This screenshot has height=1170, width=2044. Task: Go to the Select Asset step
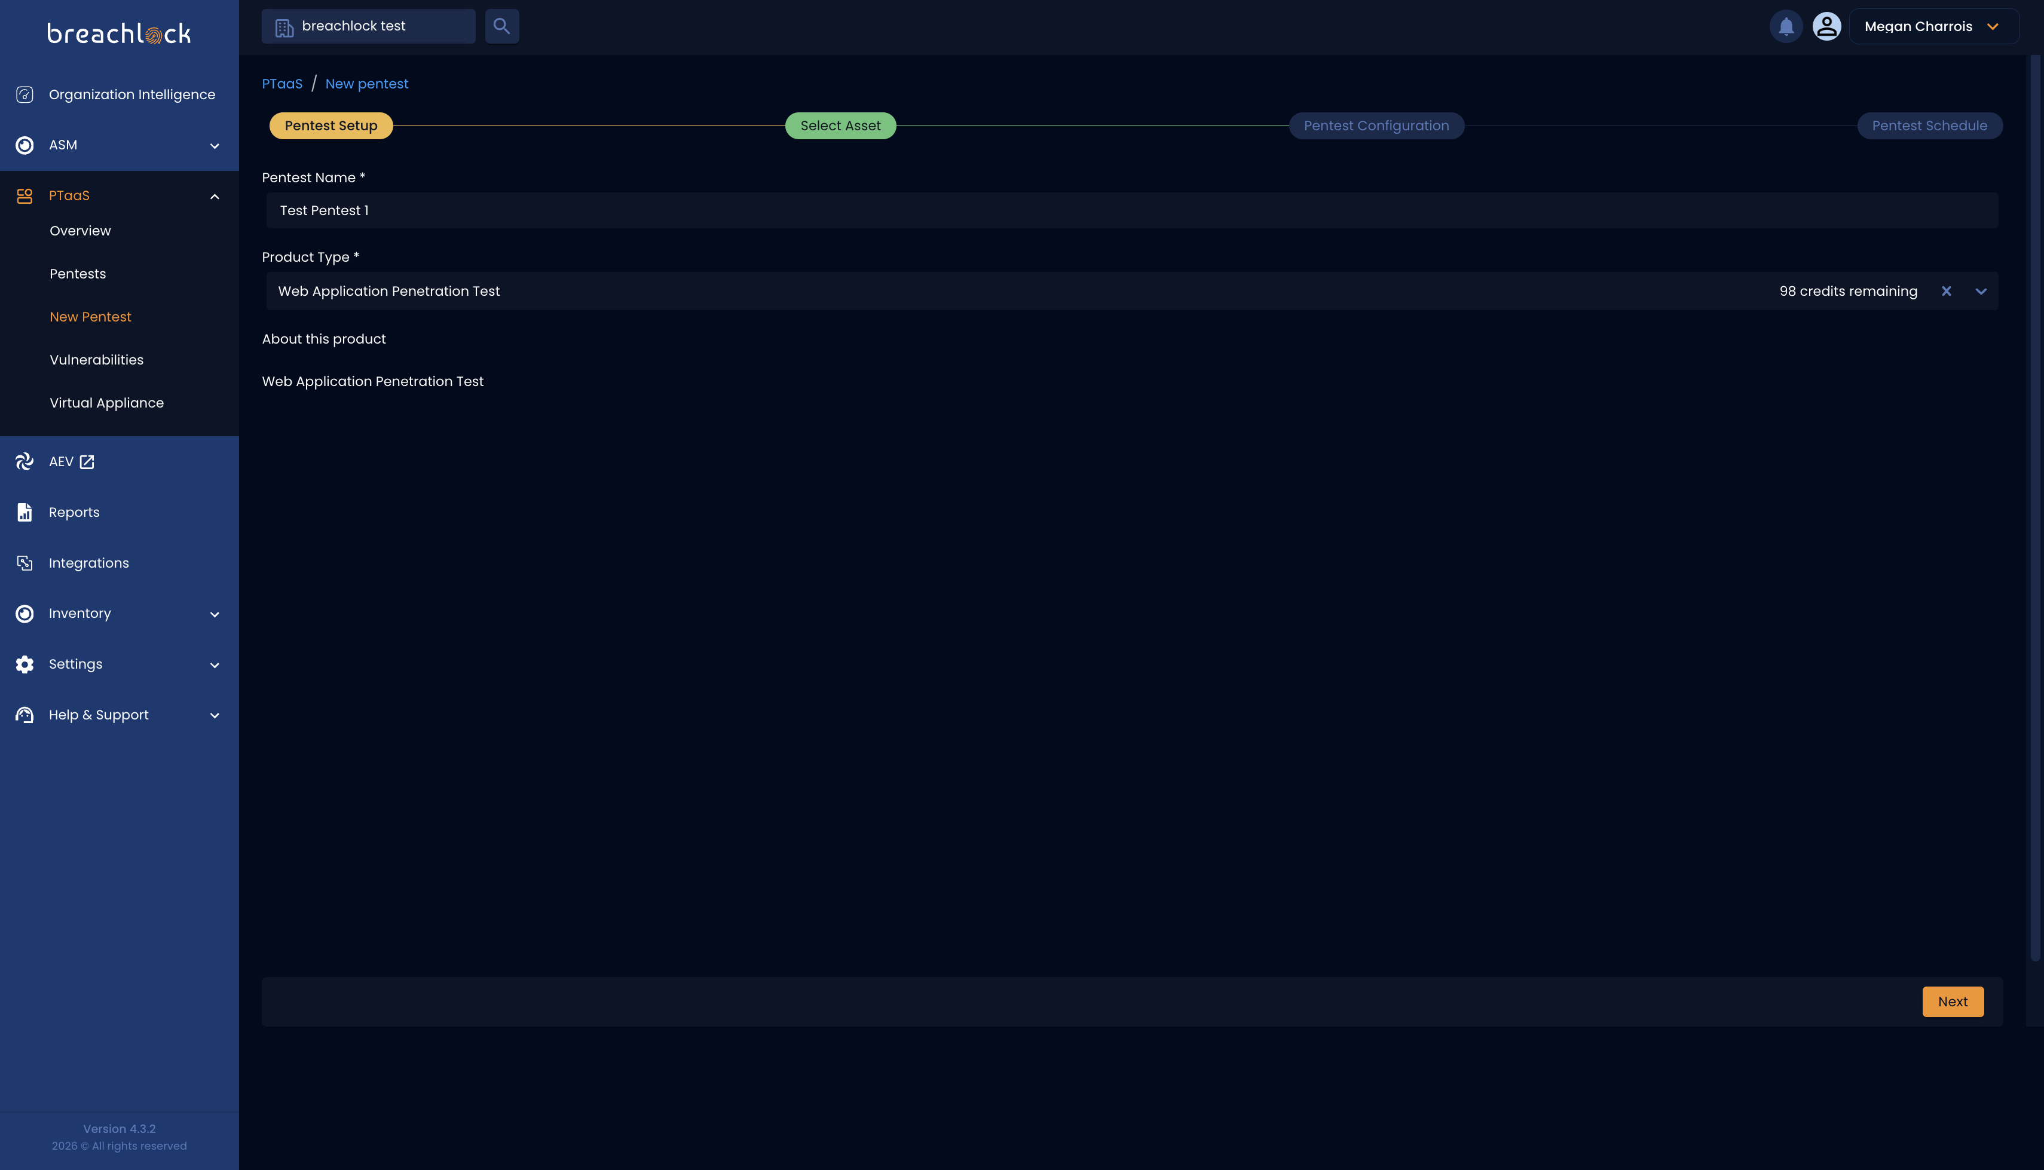coord(840,126)
